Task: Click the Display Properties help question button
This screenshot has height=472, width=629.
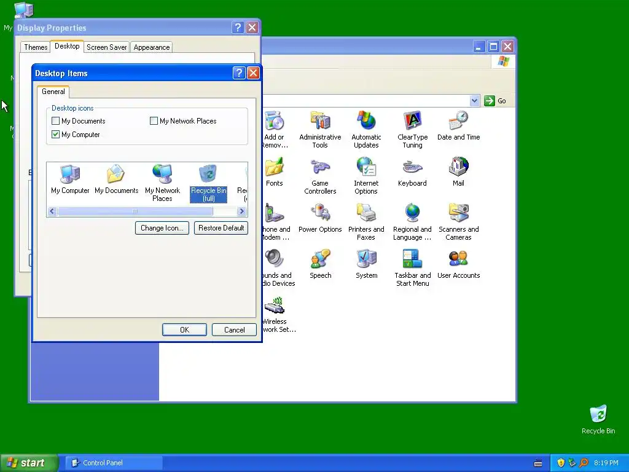Action: (x=238, y=27)
